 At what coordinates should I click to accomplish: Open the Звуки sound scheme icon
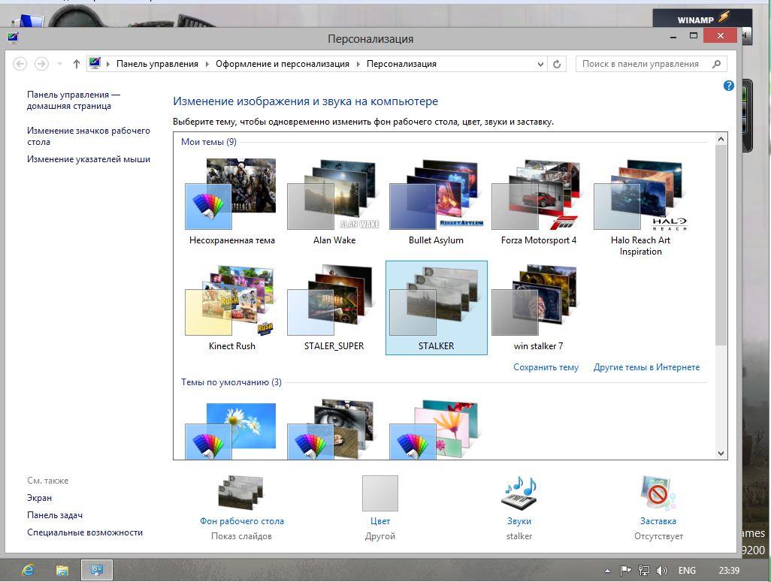519,493
